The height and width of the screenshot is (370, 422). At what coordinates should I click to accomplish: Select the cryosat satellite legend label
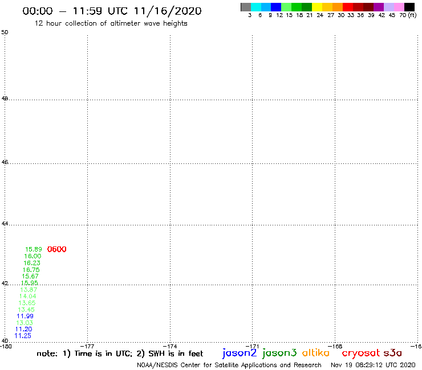tap(361, 353)
